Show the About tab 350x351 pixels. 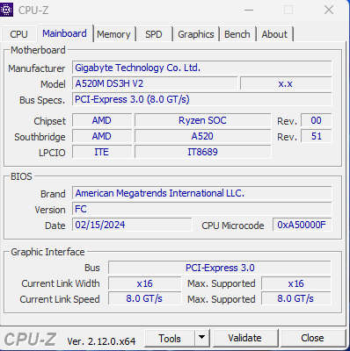coord(274,34)
